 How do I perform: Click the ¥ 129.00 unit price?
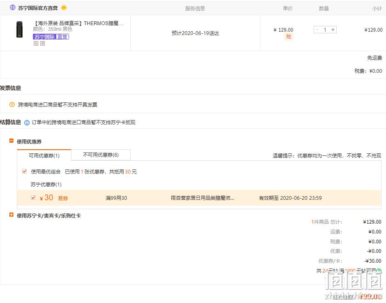(283, 30)
